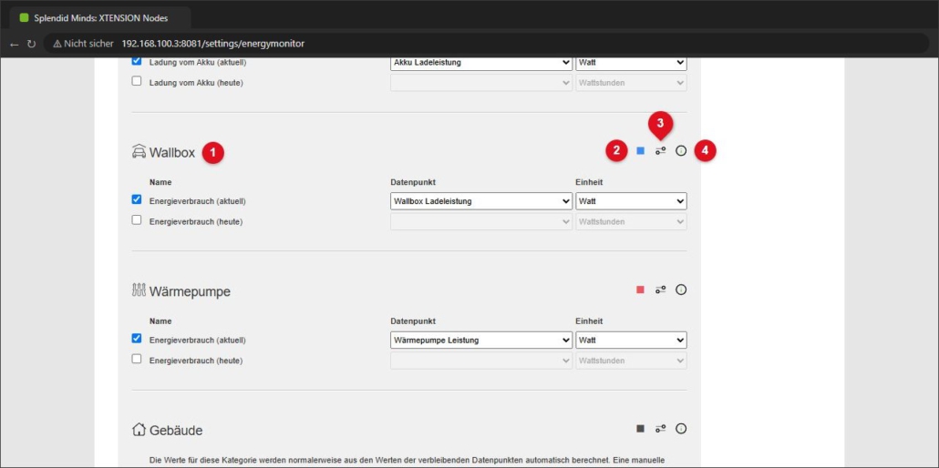Enable Wallbox Energieverbrauch (heute)
This screenshot has height=468, width=939.
[x=137, y=220]
